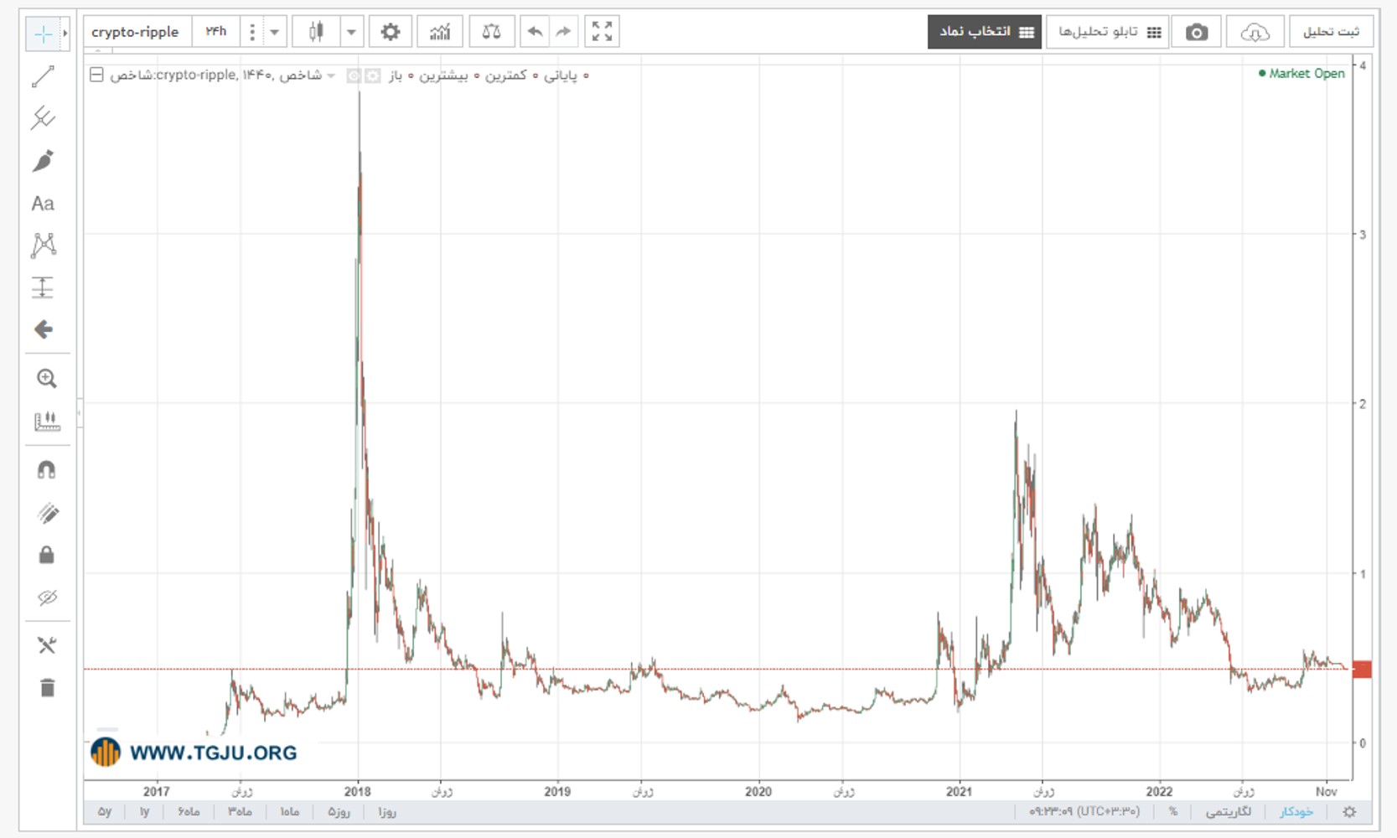Click the انتخاب نماد symbol selection button
Viewport: 1397px width, 838px height.
click(x=985, y=32)
